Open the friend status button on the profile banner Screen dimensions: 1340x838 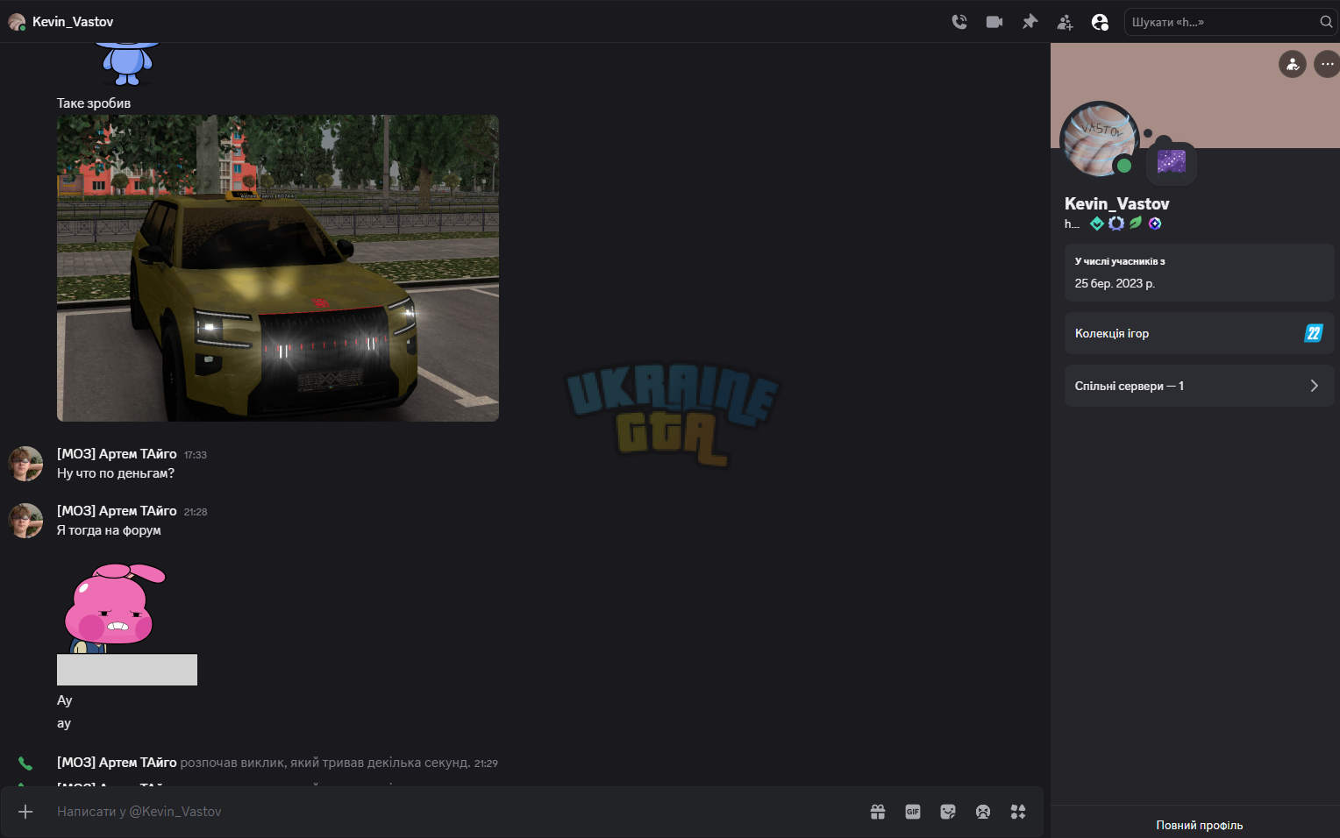point(1293,64)
